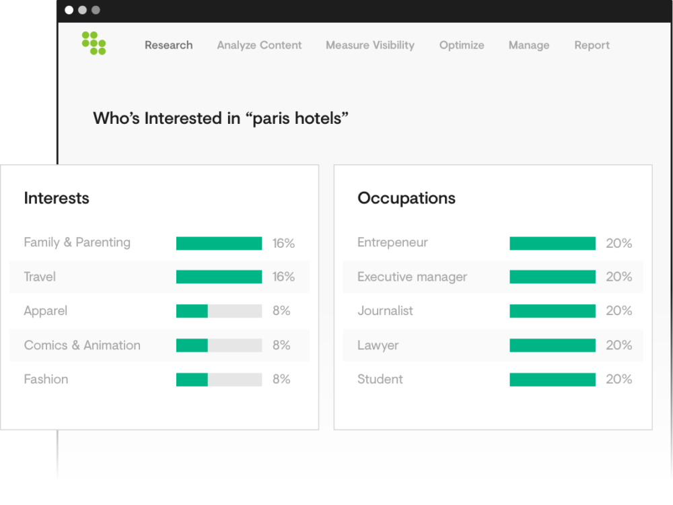
Task: Select the Optimize menu item
Action: pos(462,45)
